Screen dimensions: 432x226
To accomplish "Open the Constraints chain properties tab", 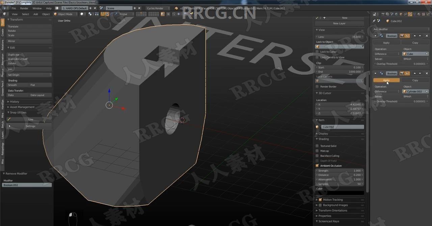I will [x=405, y=14].
